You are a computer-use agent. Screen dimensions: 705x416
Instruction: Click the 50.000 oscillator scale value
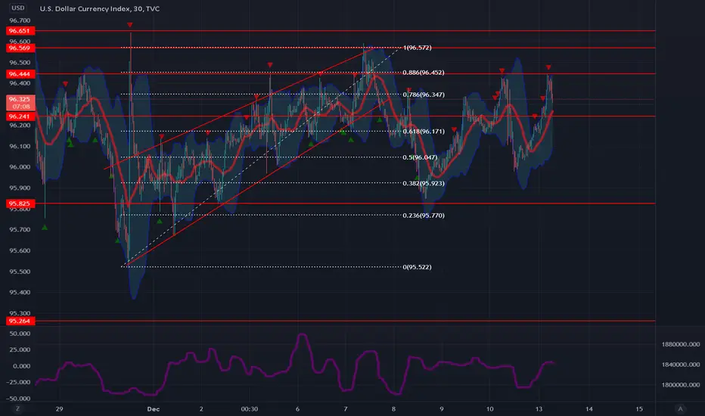pyautogui.click(x=20, y=334)
